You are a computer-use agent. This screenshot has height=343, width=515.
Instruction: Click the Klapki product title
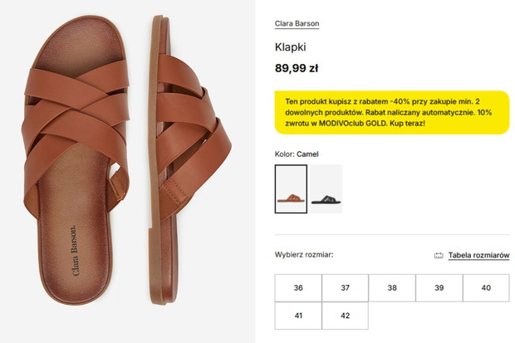291,47
